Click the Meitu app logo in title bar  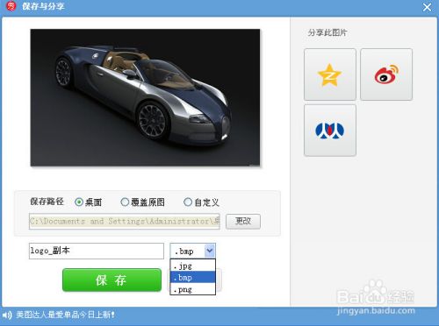coord(11,6)
